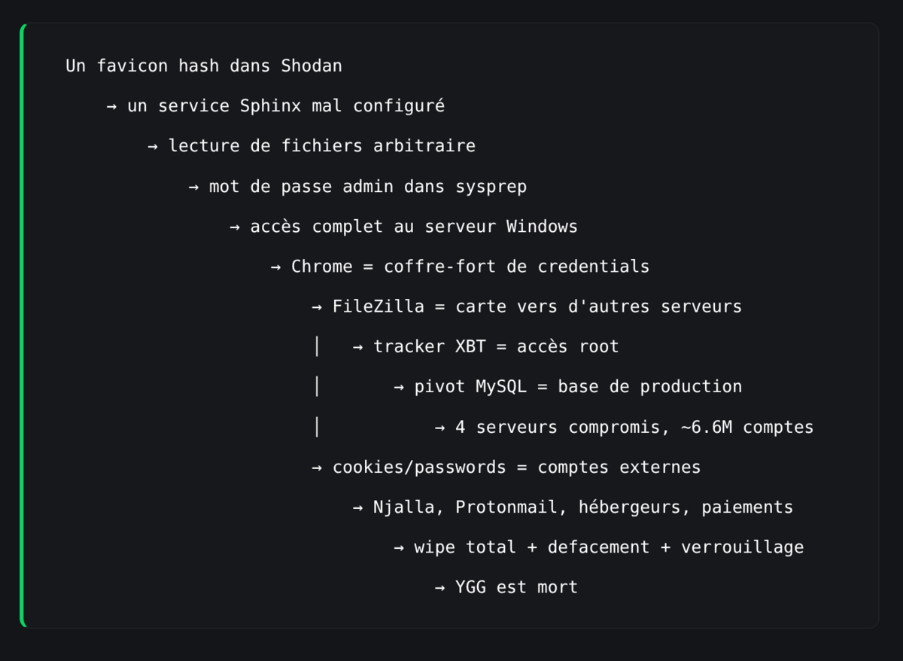Click the 'comptes externes' text
The height and width of the screenshot is (661, 903).
click(619, 468)
